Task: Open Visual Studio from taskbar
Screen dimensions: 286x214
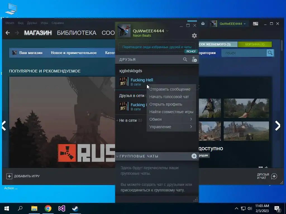Action: click(62, 208)
